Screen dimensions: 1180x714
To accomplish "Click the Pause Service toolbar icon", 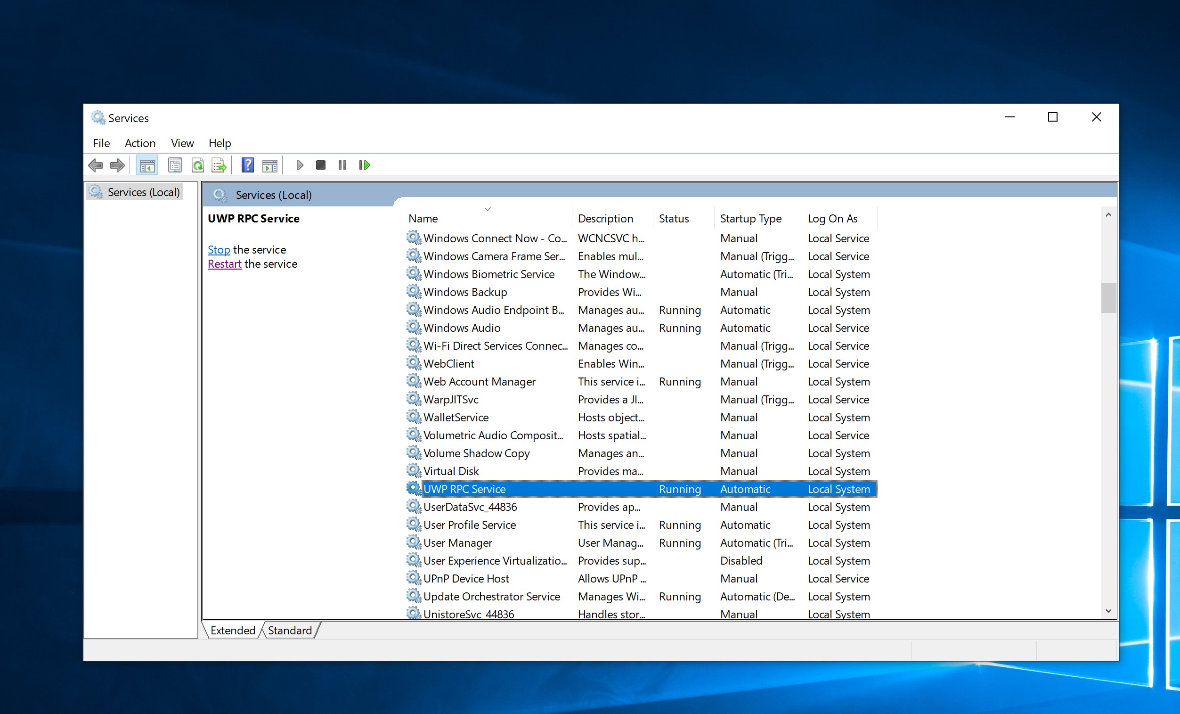I will tap(342, 165).
